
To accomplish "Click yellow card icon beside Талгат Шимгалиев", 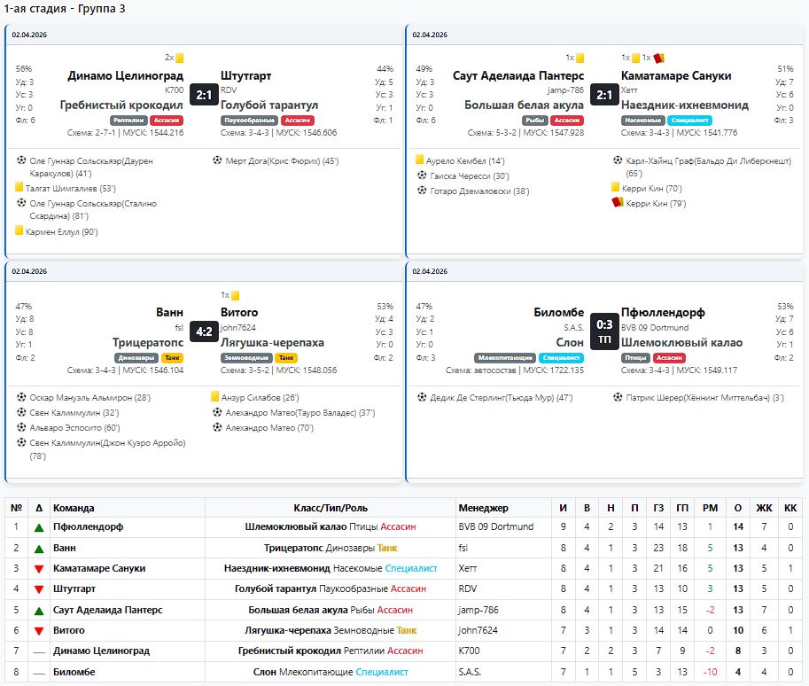I will coord(19,187).
